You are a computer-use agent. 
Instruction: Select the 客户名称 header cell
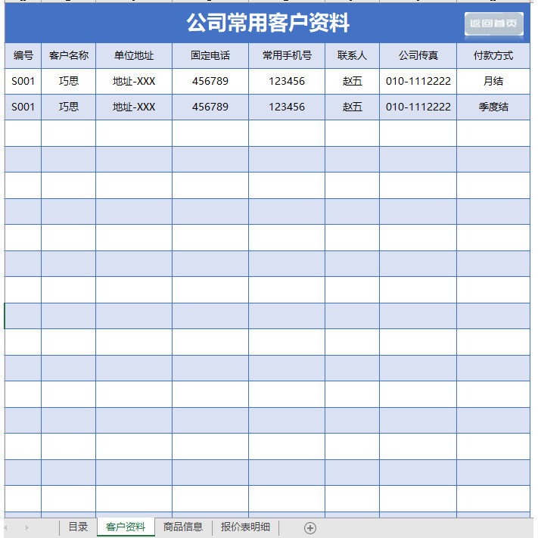click(x=69, y=55)
